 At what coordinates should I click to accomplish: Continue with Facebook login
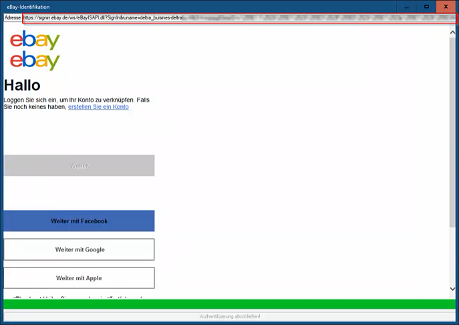(79, 221)
